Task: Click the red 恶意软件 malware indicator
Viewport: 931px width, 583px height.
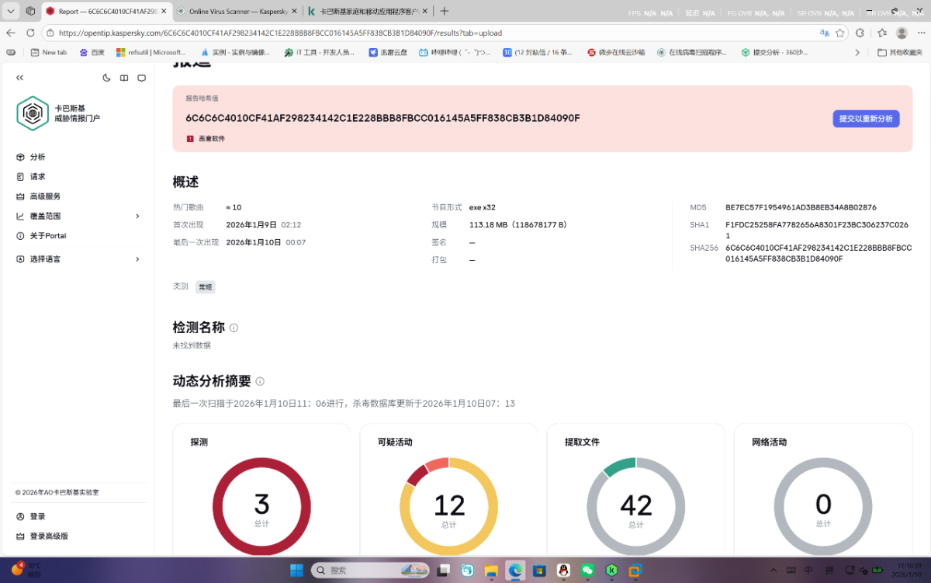Action: pyautogui.click(x=206, y=138)
